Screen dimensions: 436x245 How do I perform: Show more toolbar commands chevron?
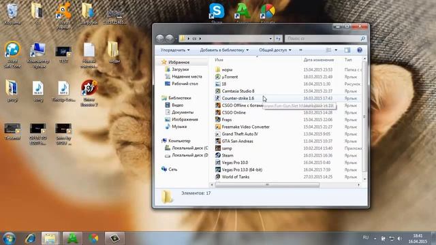click(300, 50)
